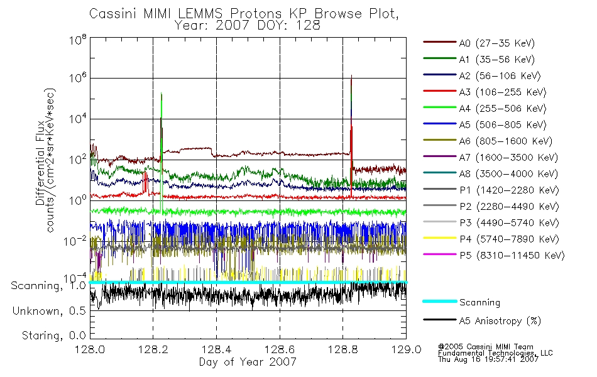Click the Scanning, 1.0 axis label
This screenshot has height=377, width=597.
coord(48,287)
